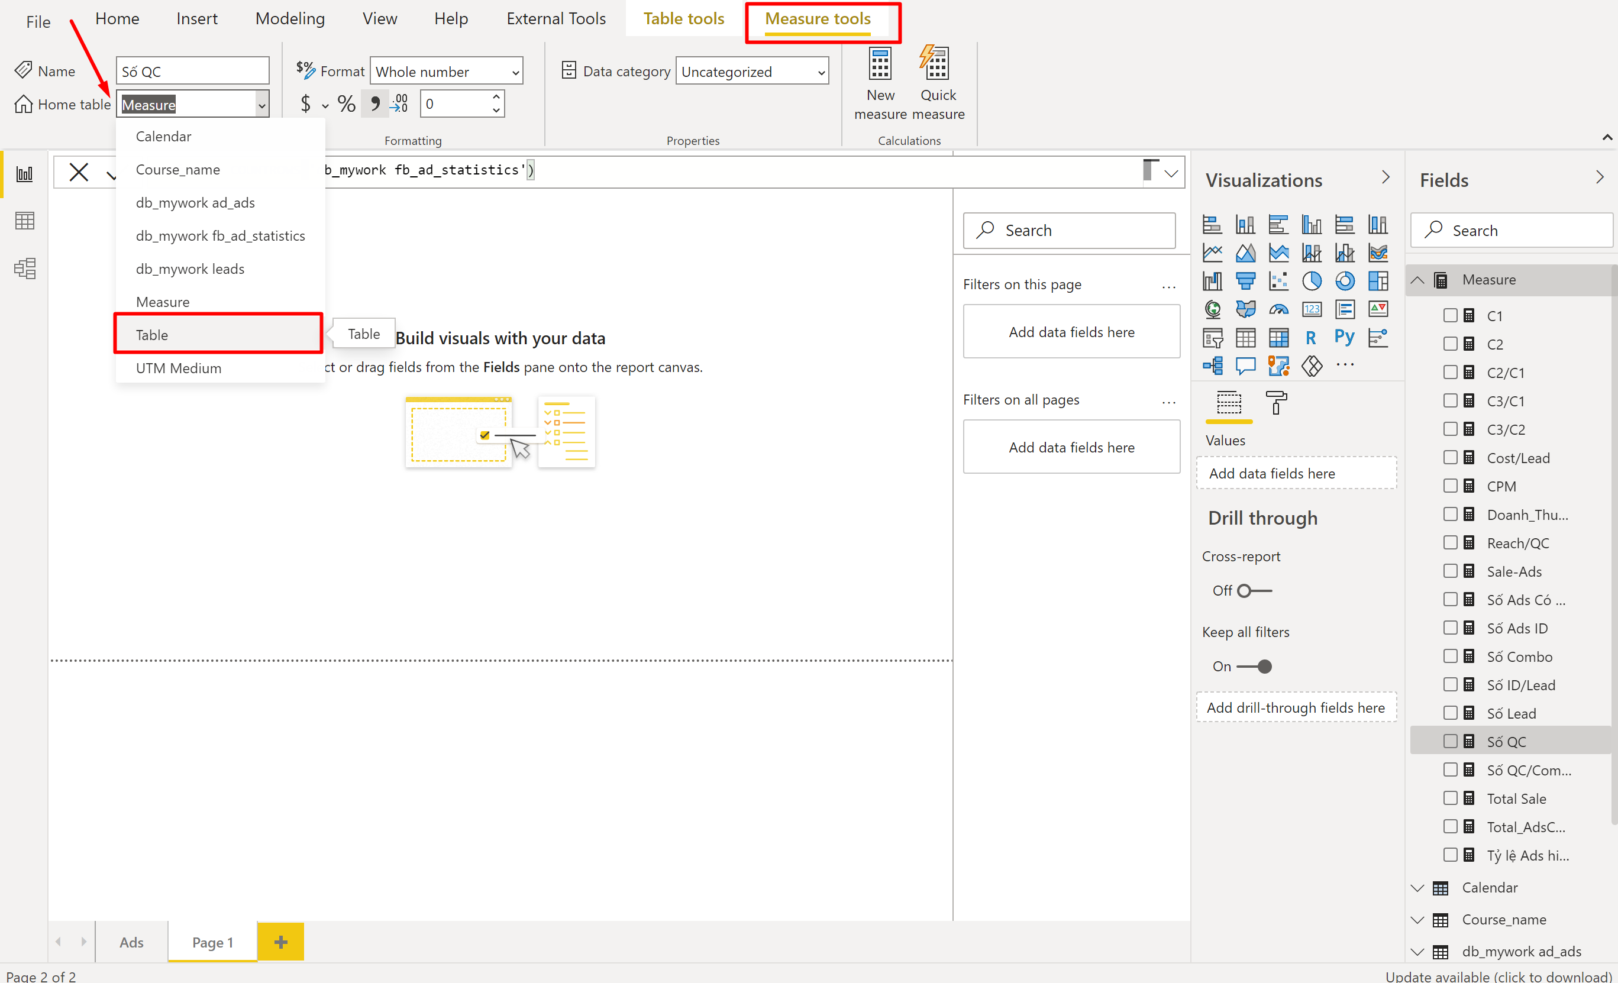This screenshot has height=983, width=1618.
Task: Select the line chart visual
Action: pyautogui.click(x=1212, y=253)
